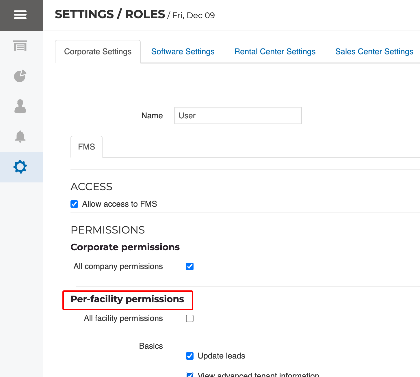Select the Corporate Settings tab
The width and height of the screenshot is (420, 377).
pyautogui.click(x=98, y=52)
